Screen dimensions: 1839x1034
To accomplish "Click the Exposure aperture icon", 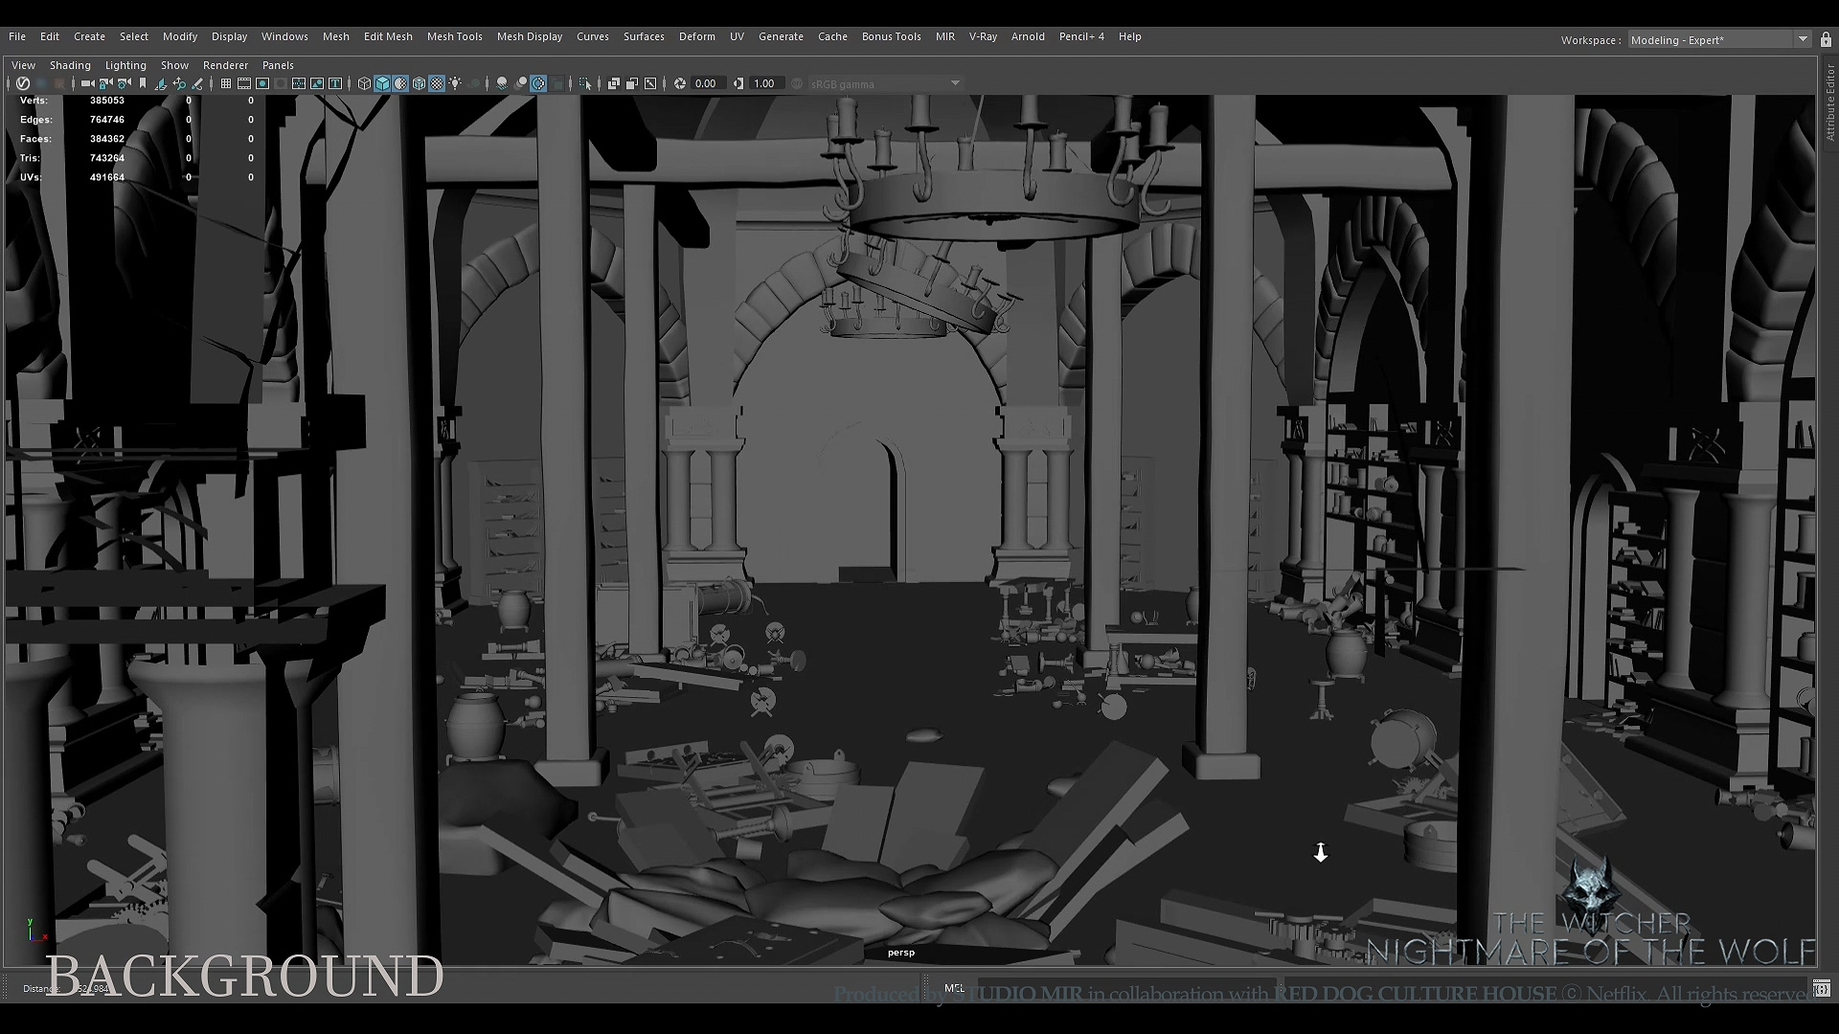I will point(680,83).
